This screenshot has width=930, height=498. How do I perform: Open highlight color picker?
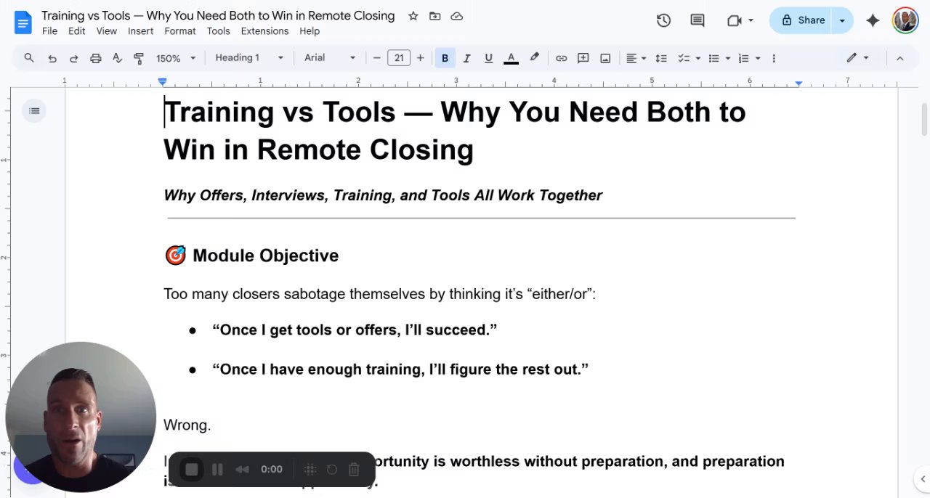point(534,58)
